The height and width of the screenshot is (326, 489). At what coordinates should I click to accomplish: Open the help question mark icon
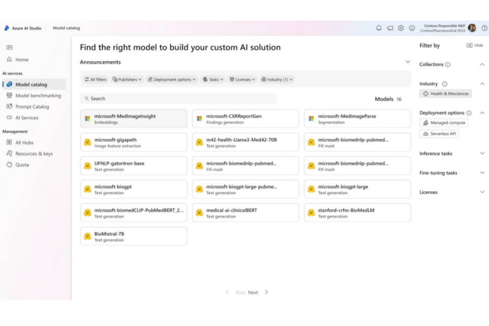pyautogui.click(x=484, y=28)
